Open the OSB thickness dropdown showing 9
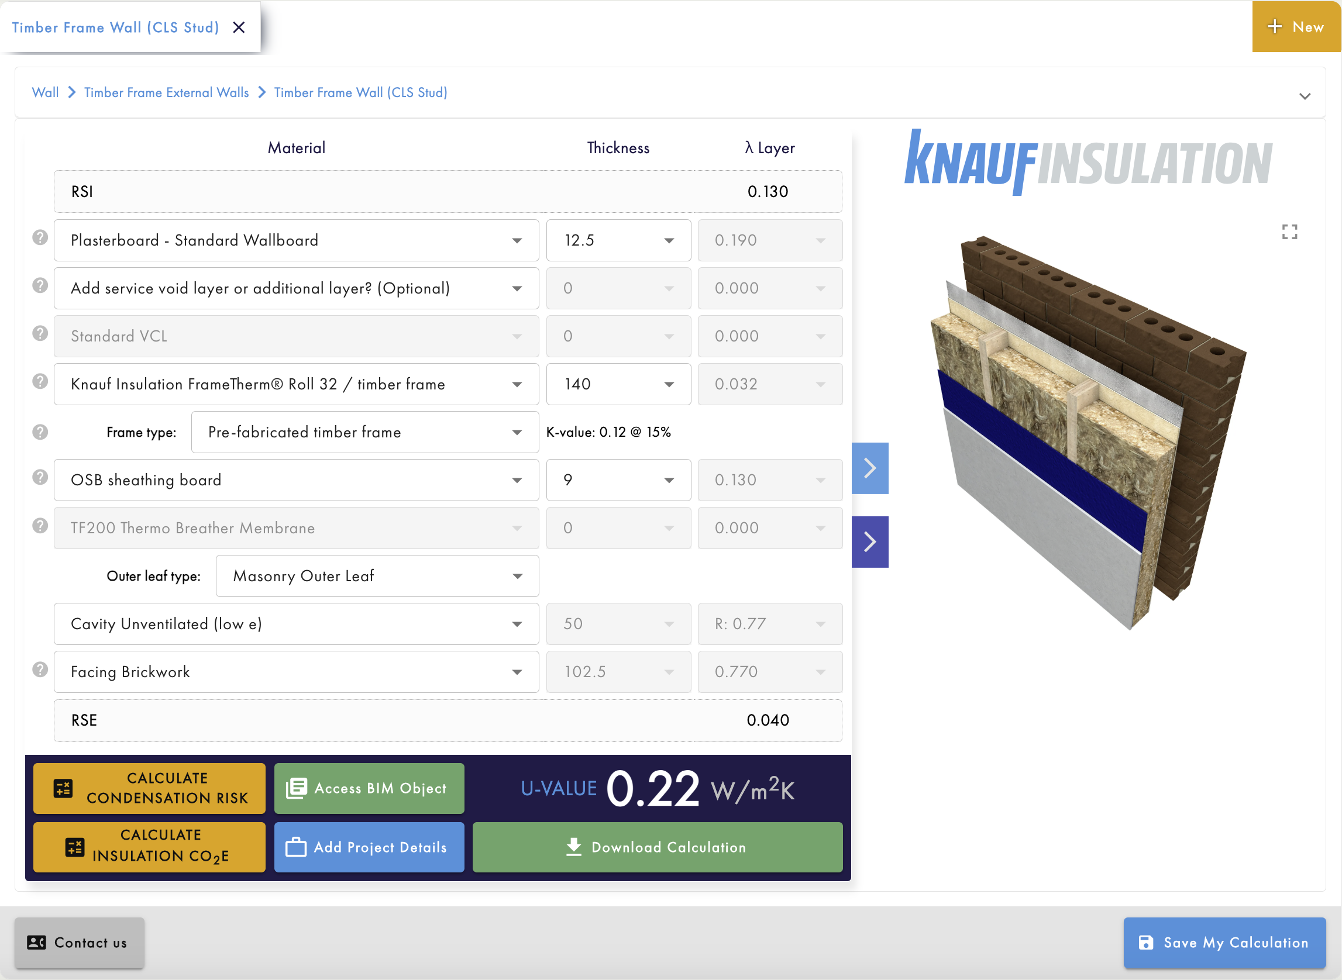The width and height of the screenshot is (1342, 980). [618, 481]
